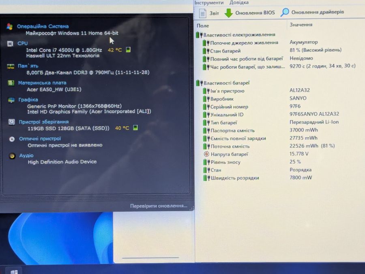The width and height of the screenshot is (365, 274).
Task: Open the Графіка section link
Action: point(28,100)
